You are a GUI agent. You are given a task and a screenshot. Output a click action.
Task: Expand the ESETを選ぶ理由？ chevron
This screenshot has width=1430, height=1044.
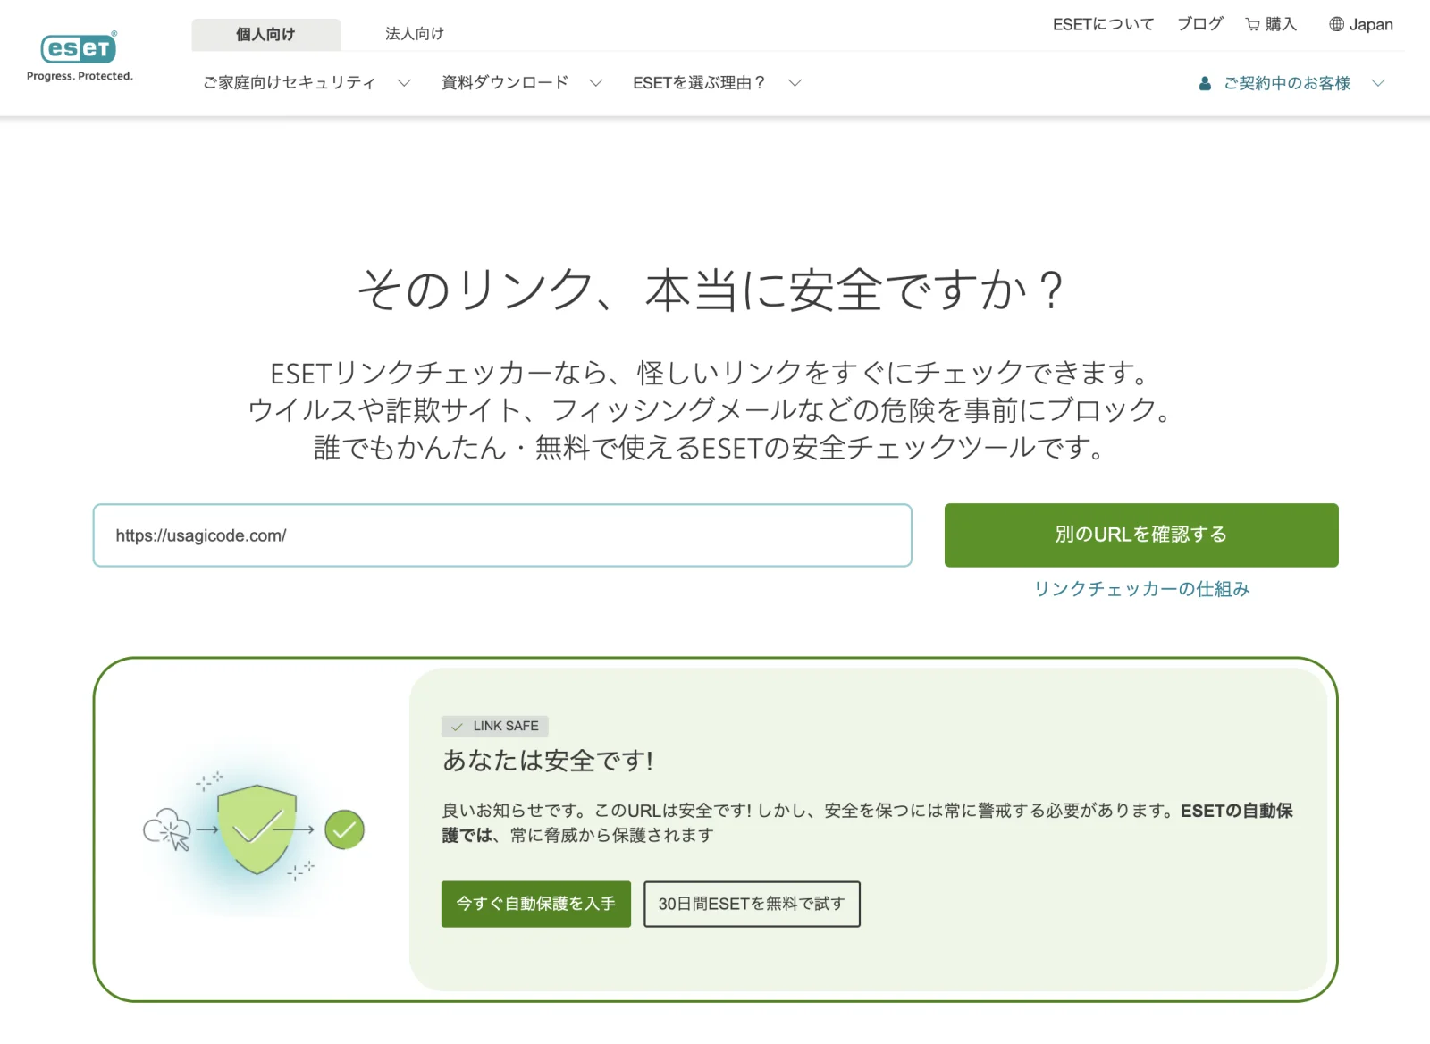click(x=795, y=83)
